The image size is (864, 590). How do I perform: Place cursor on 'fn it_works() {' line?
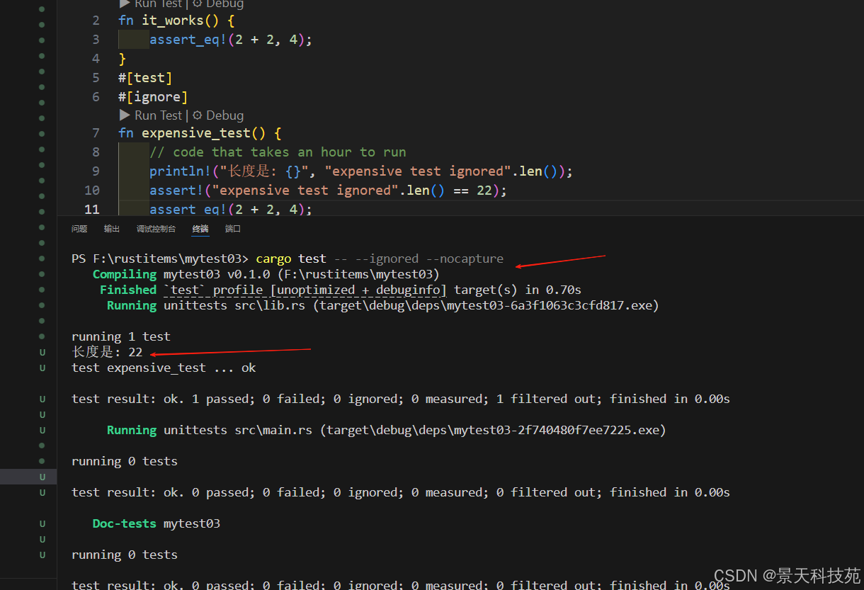click(176, 21)
